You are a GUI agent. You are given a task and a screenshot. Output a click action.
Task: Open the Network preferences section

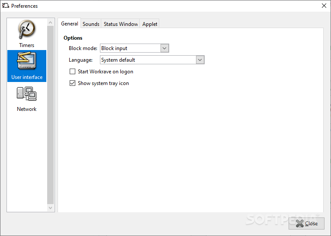26,99
